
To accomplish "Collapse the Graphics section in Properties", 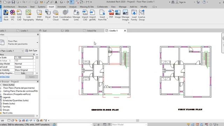I will click(x=34, y=55).
